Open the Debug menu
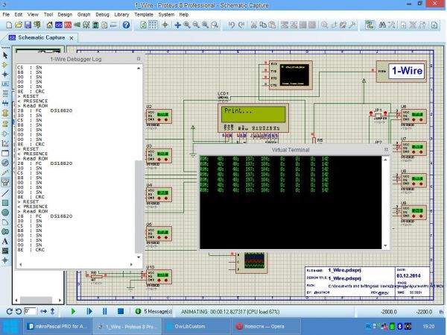 (x=102, y=14)
